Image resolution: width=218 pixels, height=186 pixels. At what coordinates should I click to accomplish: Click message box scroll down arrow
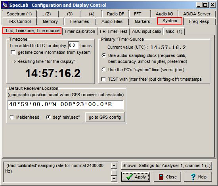tap(114, 178)
